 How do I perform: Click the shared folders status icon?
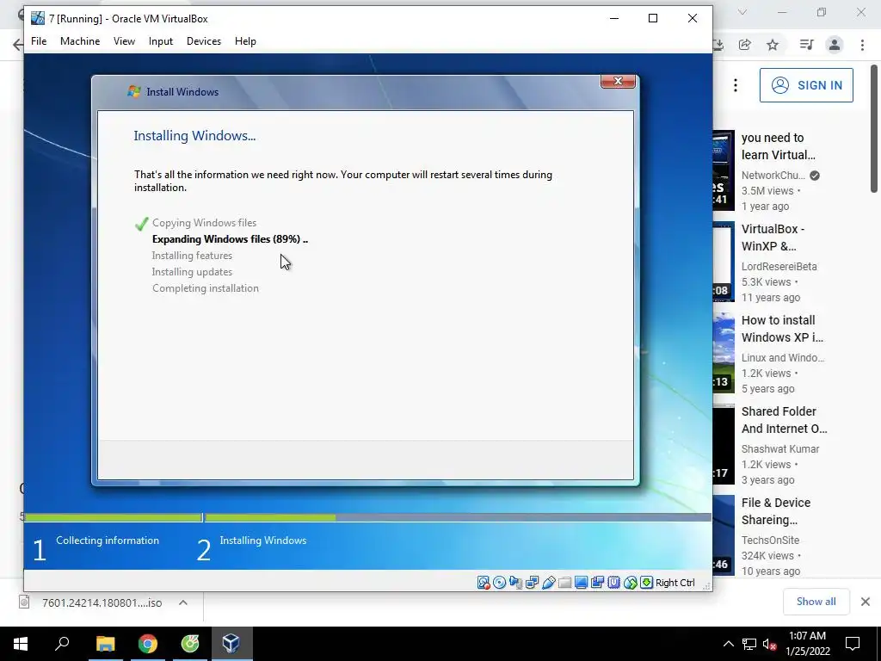(564, 583)
